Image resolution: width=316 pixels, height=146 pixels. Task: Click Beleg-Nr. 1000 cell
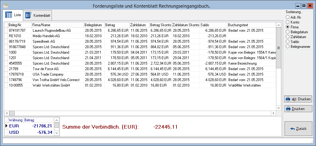20,52
